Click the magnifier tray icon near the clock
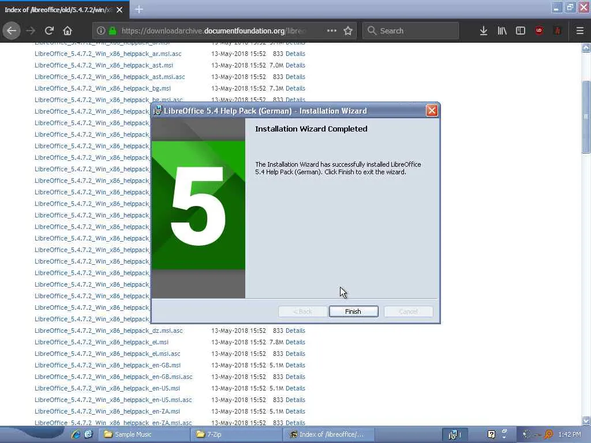 [x=549, y=434]
